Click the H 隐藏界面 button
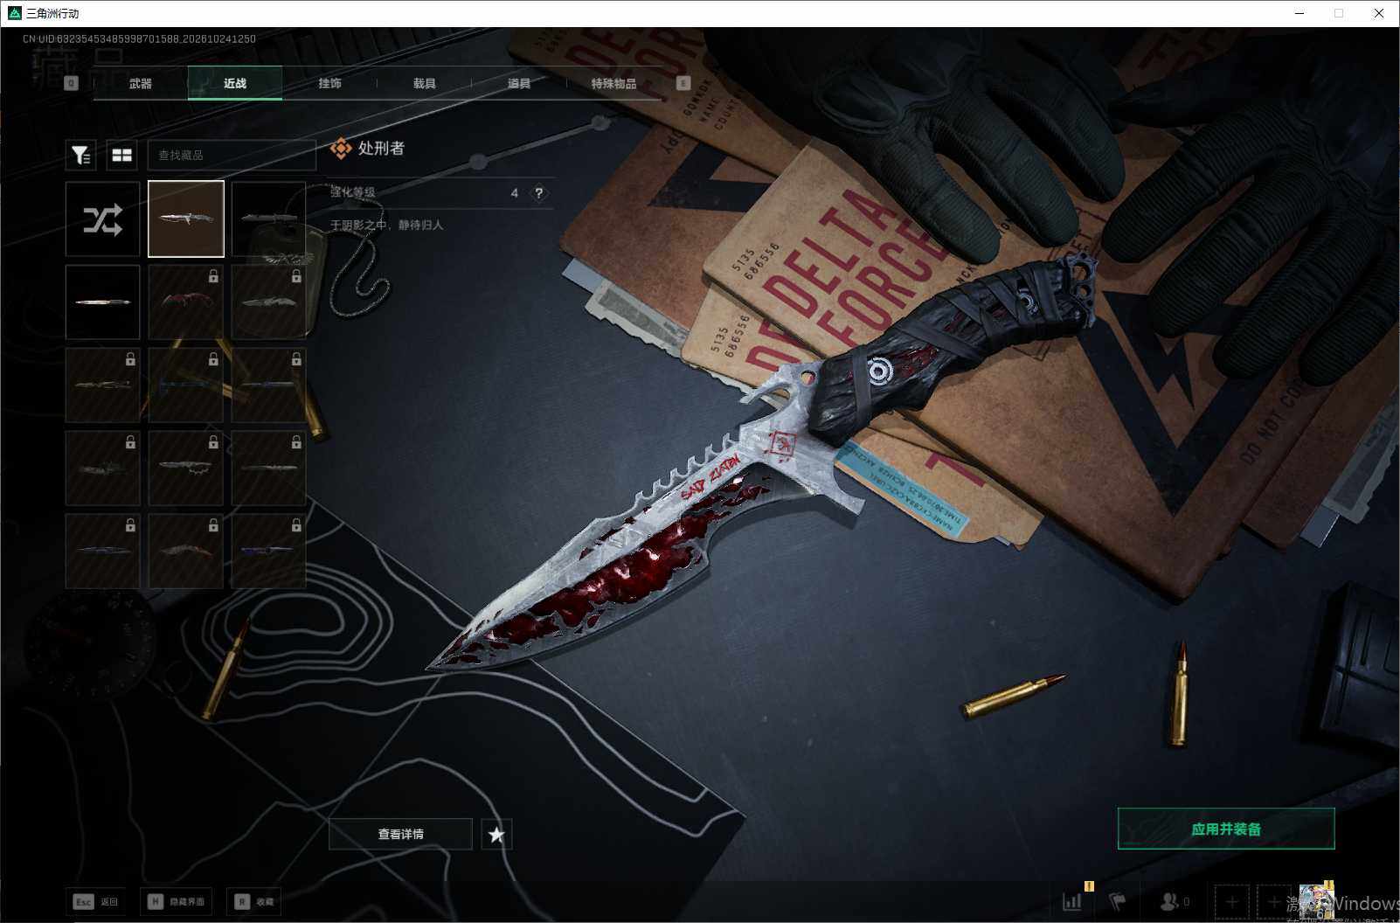 click(x=176, y=901)
